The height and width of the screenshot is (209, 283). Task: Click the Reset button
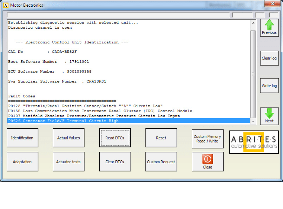coord(161,138)
